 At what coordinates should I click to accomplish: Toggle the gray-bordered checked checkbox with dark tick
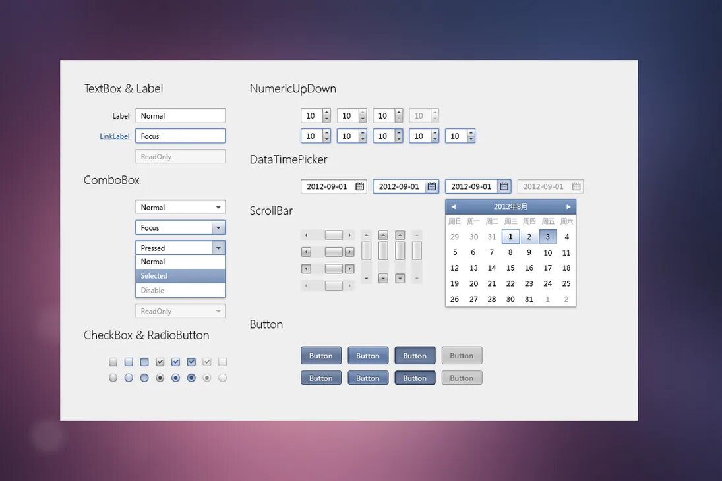pos(160,362)
